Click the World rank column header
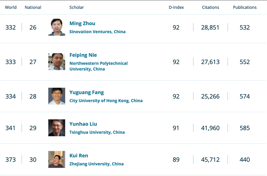Screen dimensions: 267x176 tap(11, 7)
